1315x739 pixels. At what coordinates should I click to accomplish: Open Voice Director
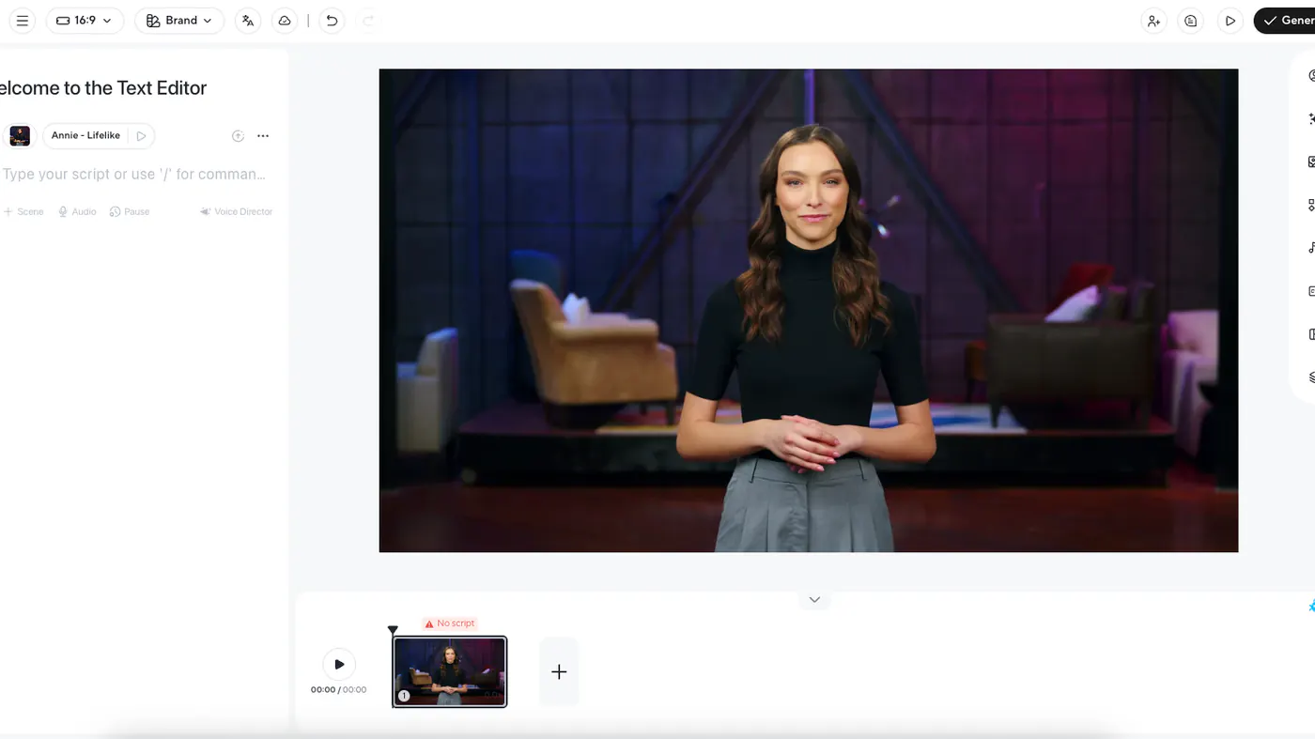tap(236, 212)
